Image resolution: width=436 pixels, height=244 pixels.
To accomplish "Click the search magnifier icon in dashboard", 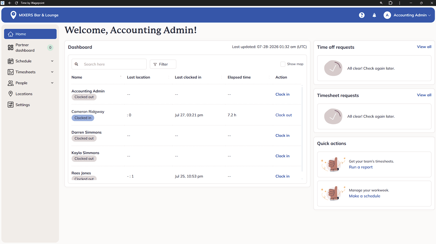I will coord(77,64).
